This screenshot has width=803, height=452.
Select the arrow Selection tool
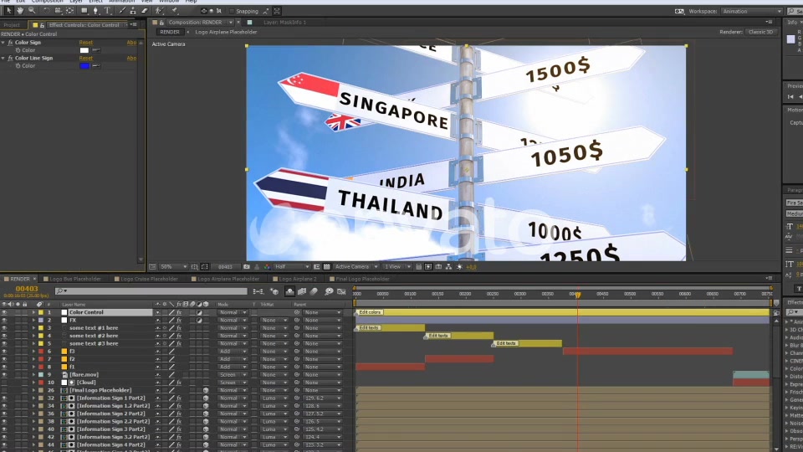(x=8, y=10)
